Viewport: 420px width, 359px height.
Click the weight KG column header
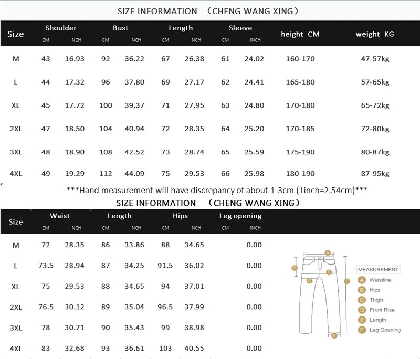click(x=374, y=34)
